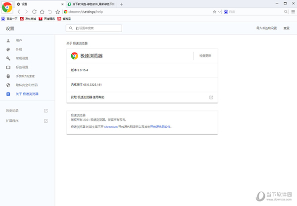
Task: Switch to the 当下软件园 tab
Action: coord(91,4)
